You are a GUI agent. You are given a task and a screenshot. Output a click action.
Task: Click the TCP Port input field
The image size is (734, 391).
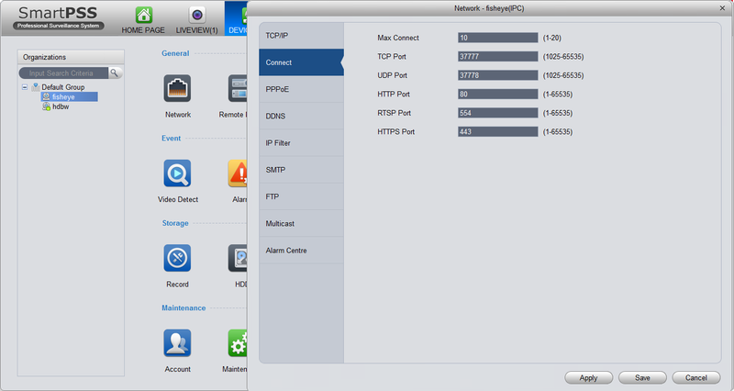point(497,56)
